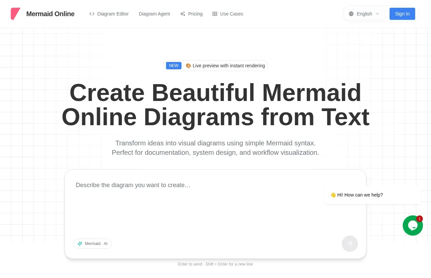Click the 'Enter to send' hint text
This screenshot has height=278, width=431.
[215, 264]
